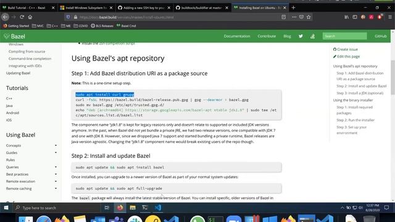This screenshot has width=395, height=222.
Task: Open page actions three-dot menu
Action: tap(294, 17)
